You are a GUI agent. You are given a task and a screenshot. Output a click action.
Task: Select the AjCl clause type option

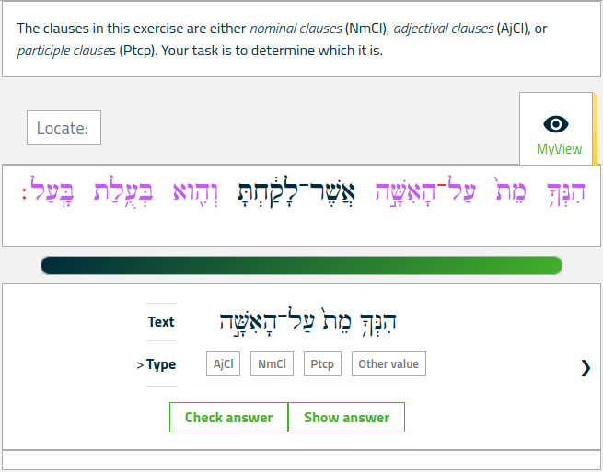point(223,363)
